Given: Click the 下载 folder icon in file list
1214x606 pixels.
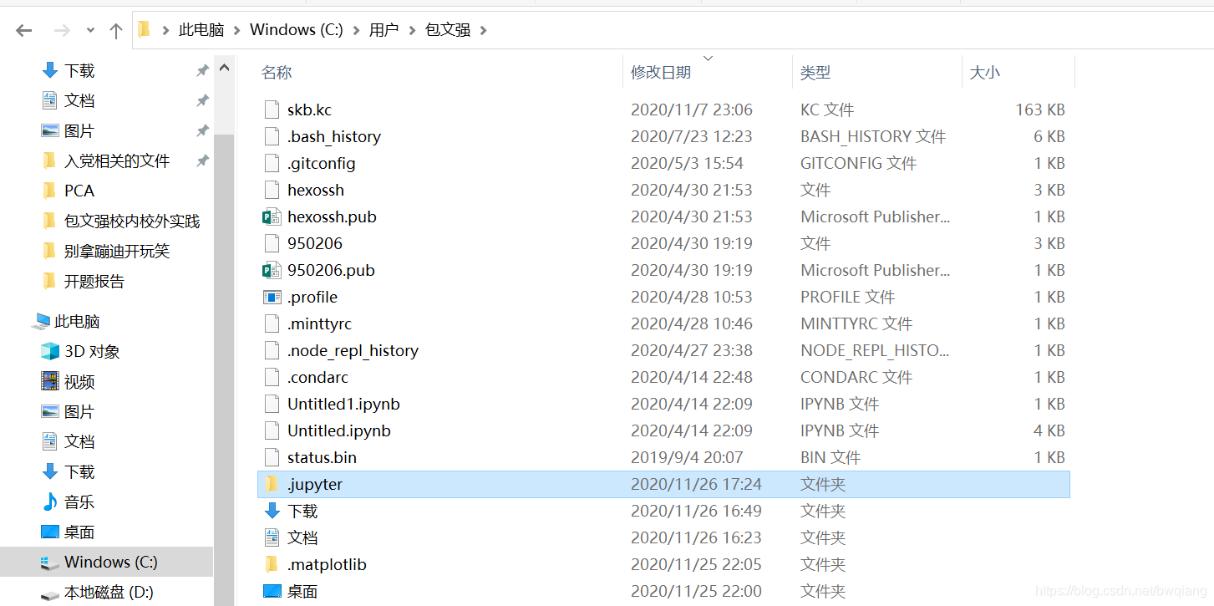Looking at the screenshot, I should [x=272, y=511].
